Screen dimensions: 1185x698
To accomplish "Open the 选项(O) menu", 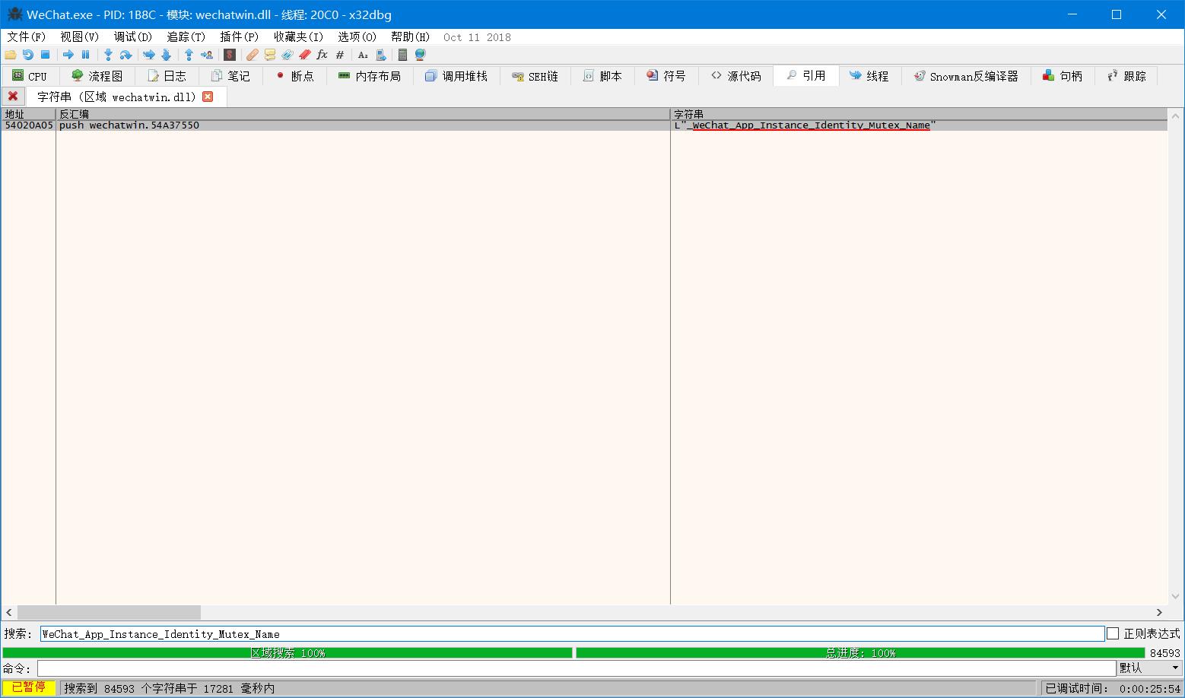I will [x=357, y=36].
